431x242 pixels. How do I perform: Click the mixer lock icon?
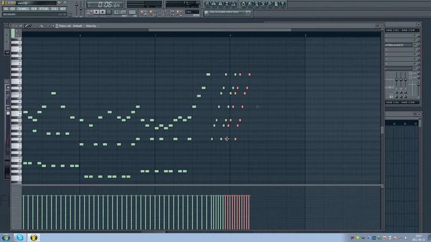(391, 96)
